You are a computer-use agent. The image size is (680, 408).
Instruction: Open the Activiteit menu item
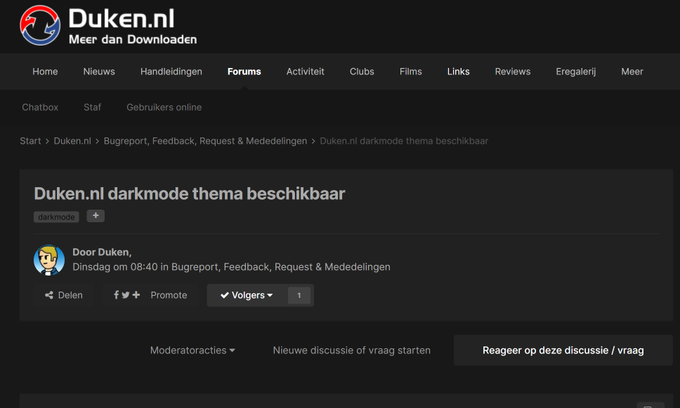coord(306,72)
